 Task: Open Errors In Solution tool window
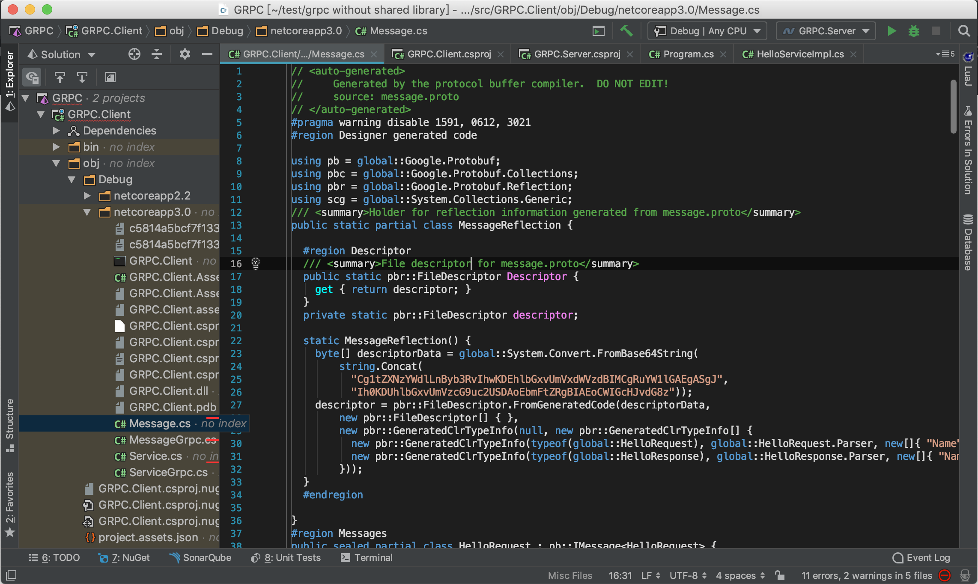click(968, 150)
